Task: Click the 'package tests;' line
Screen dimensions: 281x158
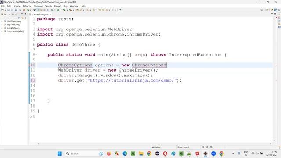Action: pos(55,19)
